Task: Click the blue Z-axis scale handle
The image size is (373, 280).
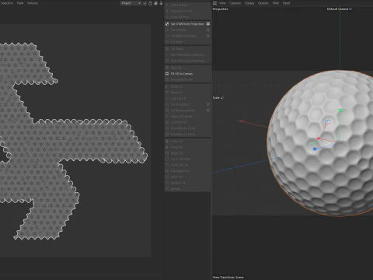Action: [x=315, y=149]
